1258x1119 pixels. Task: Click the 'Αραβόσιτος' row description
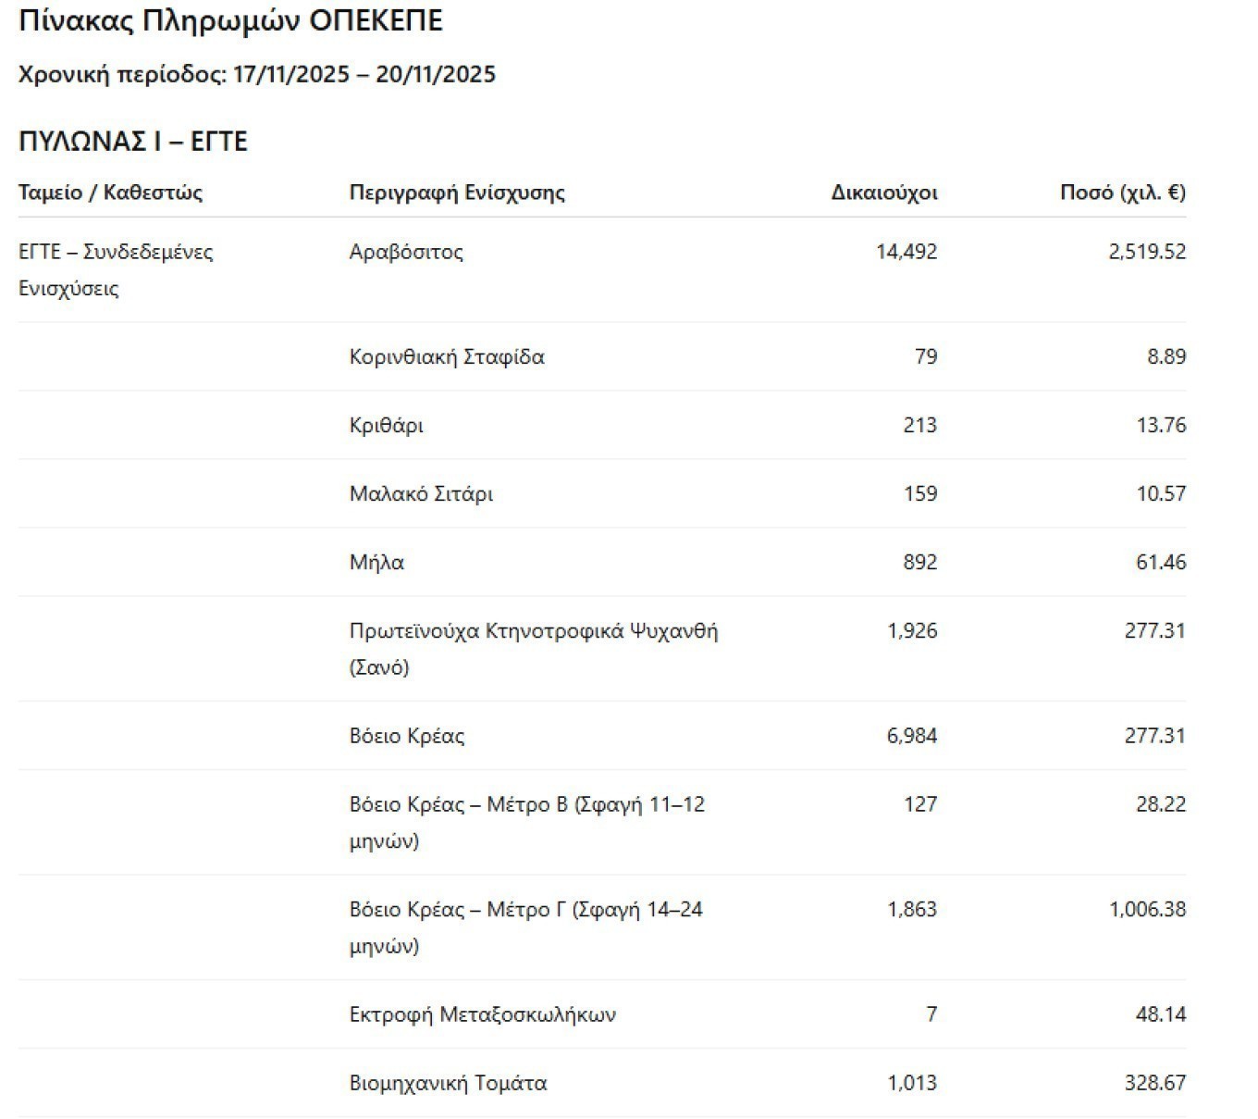coord(406,252)
